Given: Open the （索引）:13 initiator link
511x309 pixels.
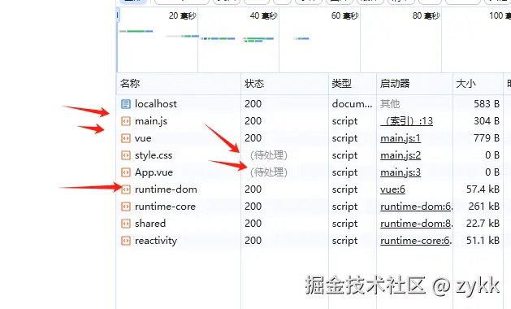Looking at the screenshot, I should coord(407,121).
